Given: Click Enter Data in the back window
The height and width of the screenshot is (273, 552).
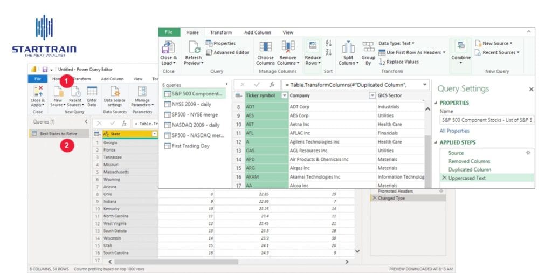Looking at the screenshot, I should [92, 96].
